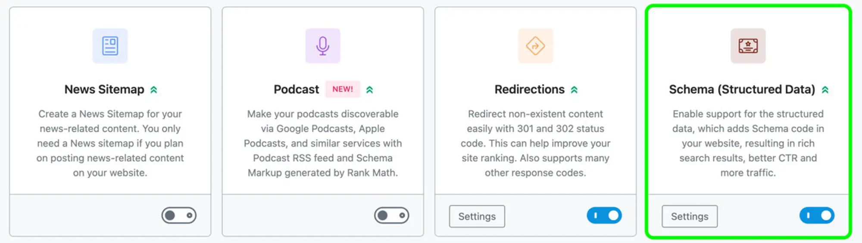
Task: Click the pink NEW! badge on Podcast
Action: [343, 89]
